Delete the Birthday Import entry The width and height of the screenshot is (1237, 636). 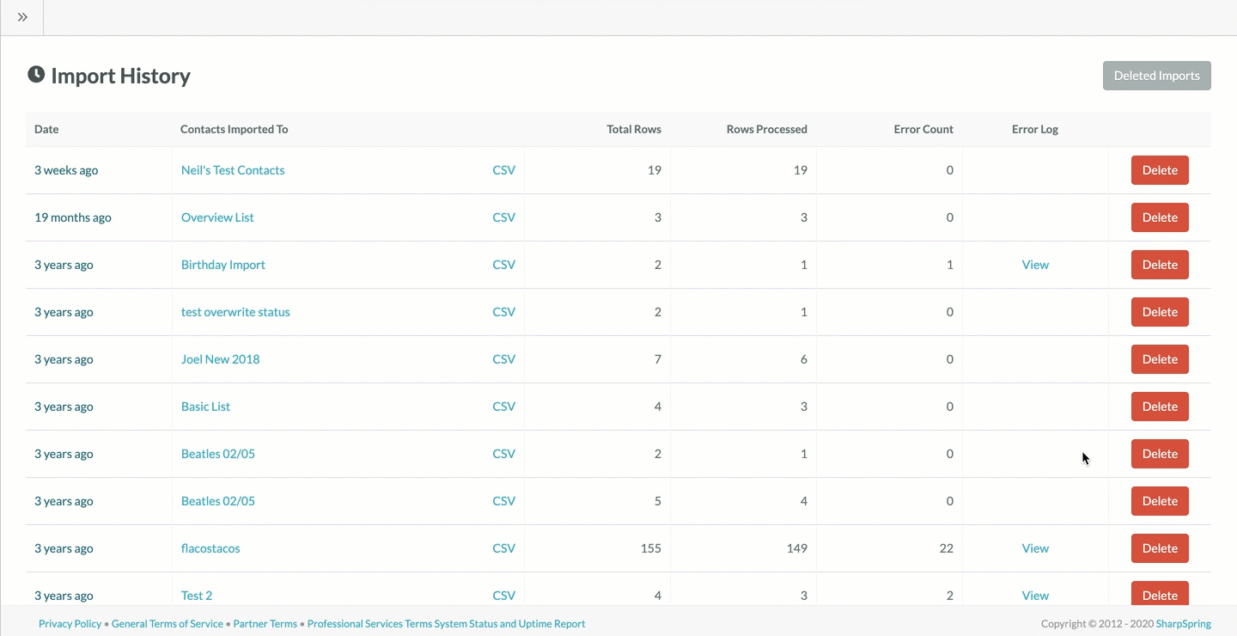click(1159, 265)
